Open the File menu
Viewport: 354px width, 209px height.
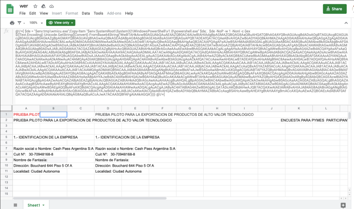point(22,13)
